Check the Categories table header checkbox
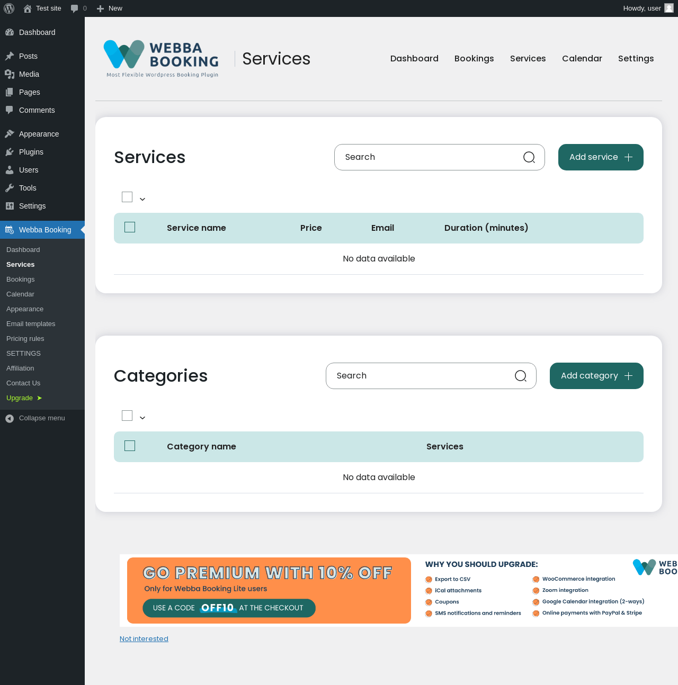The width and height of the screenshot is (678, 685). [x=130, y=446]
